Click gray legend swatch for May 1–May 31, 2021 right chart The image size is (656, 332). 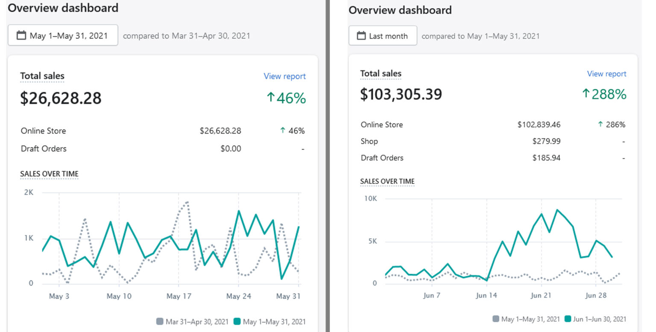[496, 319]
